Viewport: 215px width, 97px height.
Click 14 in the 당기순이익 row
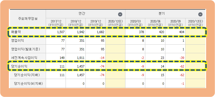(162, 66)
